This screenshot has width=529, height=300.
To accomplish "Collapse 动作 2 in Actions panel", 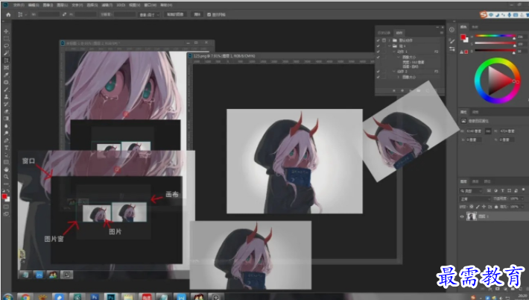I will (393, 72).
